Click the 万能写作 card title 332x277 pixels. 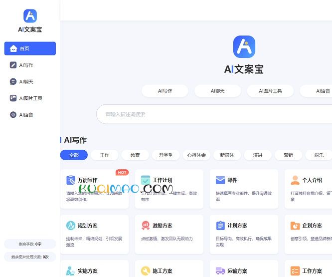(x=88, y=180)
